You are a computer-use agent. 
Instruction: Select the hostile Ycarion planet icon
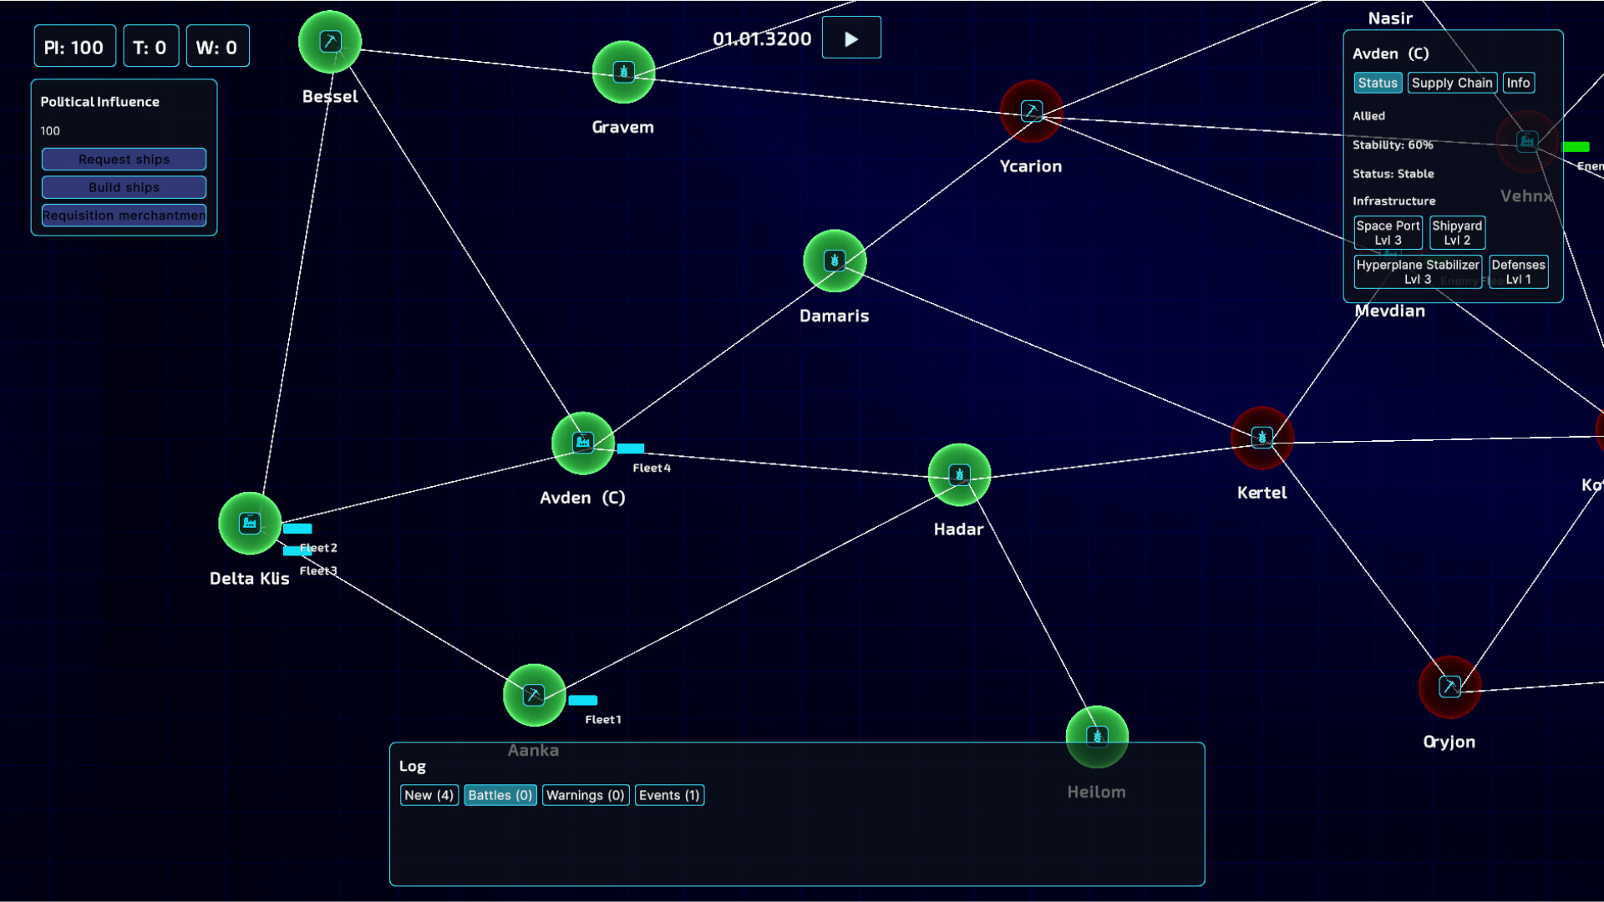click(1031, 111)
